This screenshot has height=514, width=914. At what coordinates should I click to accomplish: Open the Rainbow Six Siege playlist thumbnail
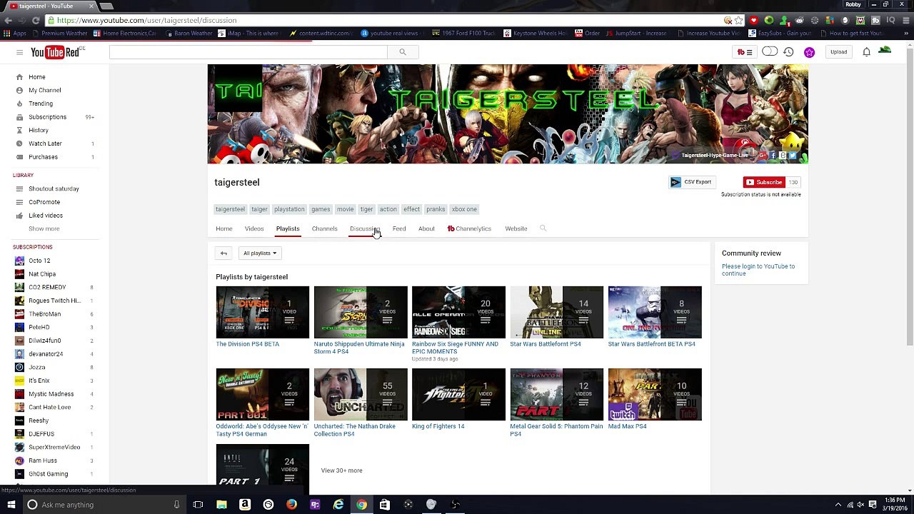[x=458, y=312]
